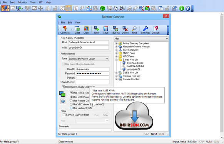Viewport: 224px width, 144px height.
Task: Select PNRP Peers tree item
Action: (x=129, y=53)
